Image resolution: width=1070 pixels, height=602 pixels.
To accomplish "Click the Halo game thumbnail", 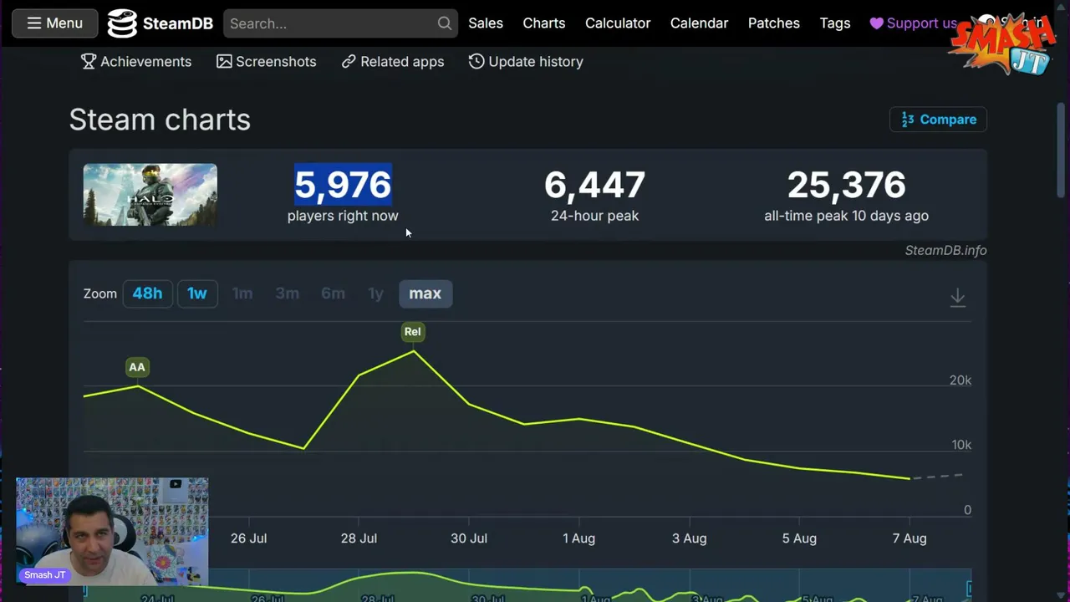I will [150, 195].
